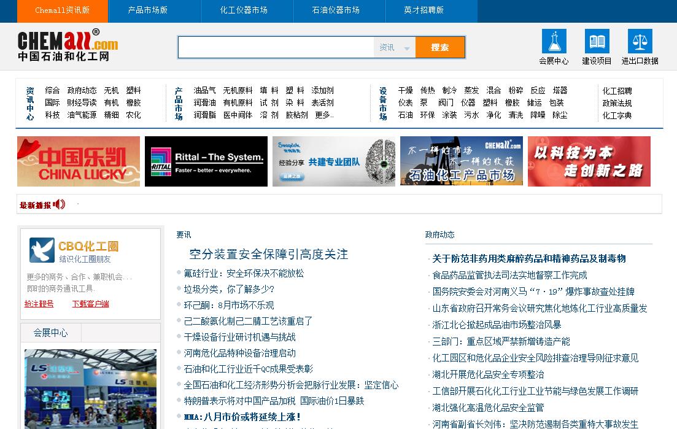This screenshot has height=429, width=677.
Task: Click the 下载客户端 link
Action: coord(90,304)
